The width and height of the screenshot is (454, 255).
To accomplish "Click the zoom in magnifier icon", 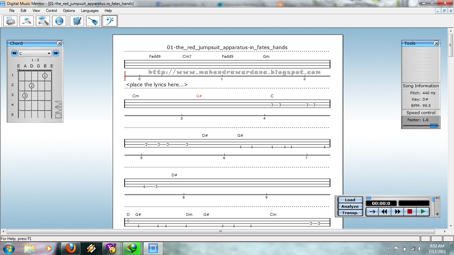I will (x=43, y=21).
